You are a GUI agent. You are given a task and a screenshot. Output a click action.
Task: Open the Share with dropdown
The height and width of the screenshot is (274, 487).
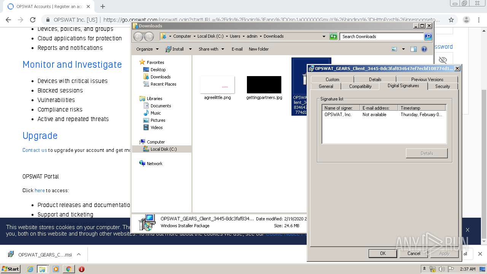(212, 49)
